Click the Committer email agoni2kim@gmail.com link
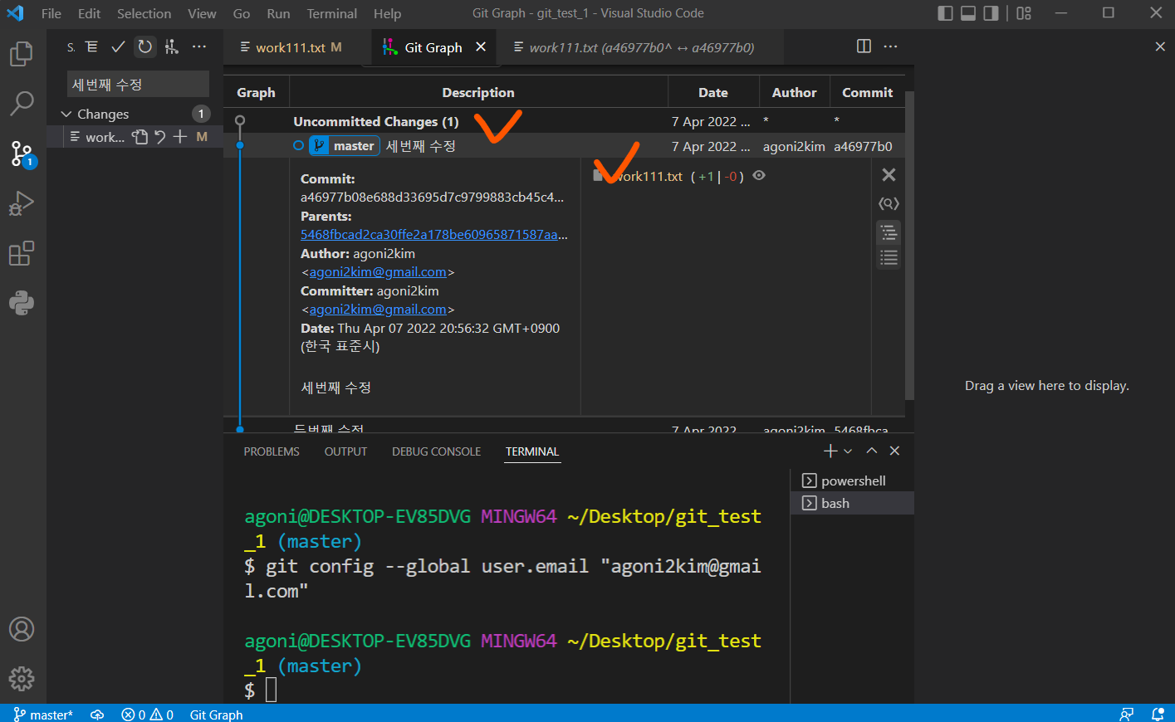Viewport: 1175px width, 722px height. coord(378,310)
